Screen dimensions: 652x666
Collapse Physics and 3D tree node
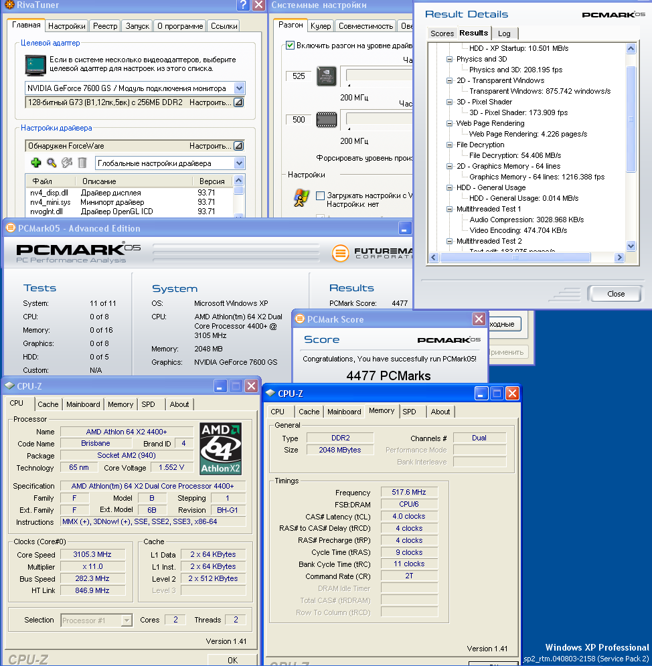click(449, 59)
